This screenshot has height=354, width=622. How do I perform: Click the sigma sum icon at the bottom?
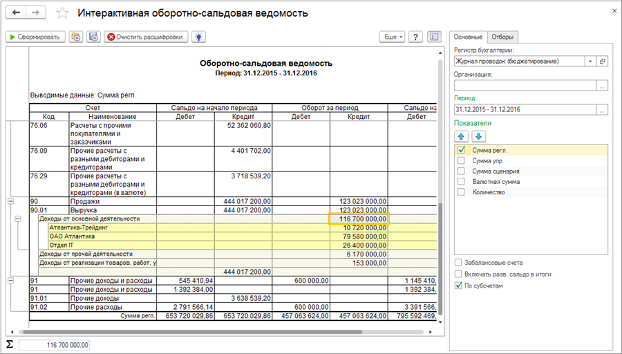(10, 344)
